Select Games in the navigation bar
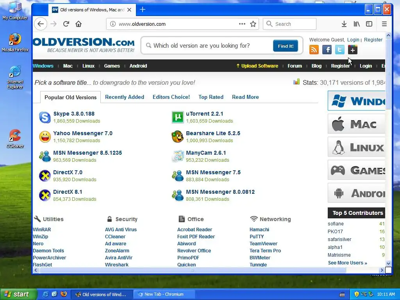Screen dimensions: 400x300 pyautogui.click(x=112, y=66)
